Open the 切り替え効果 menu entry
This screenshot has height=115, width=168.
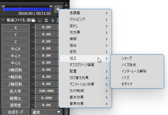coord(85,78)
